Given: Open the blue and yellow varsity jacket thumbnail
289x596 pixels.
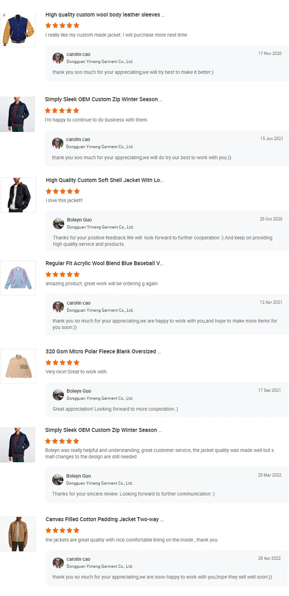Looking at the screenshot, I should (x=18, y=30).
